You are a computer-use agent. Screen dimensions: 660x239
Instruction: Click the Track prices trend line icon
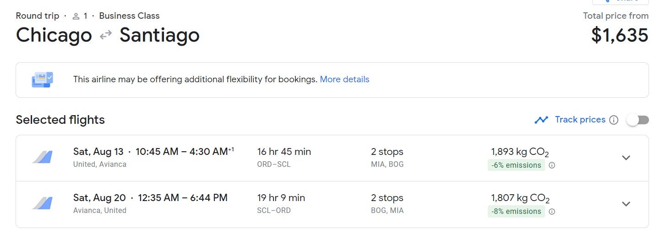(541, 120)
